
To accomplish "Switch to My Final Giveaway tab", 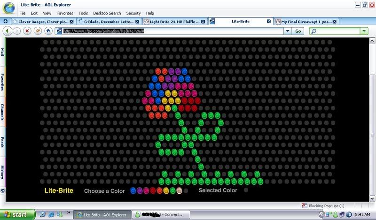I will (306, 22).
